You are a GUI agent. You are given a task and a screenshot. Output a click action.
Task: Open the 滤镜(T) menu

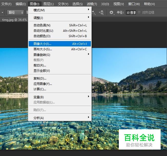(92, 4)
